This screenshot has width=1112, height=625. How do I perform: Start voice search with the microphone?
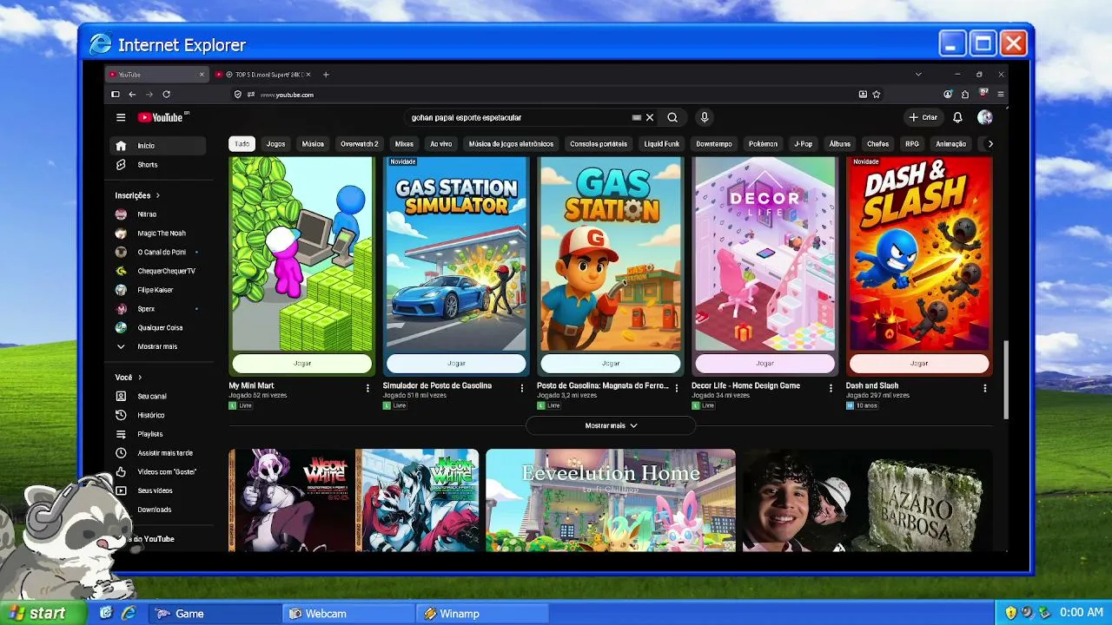click(705, 117)
